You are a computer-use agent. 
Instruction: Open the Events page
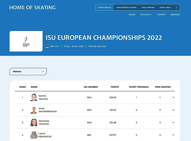pos(161,15)
